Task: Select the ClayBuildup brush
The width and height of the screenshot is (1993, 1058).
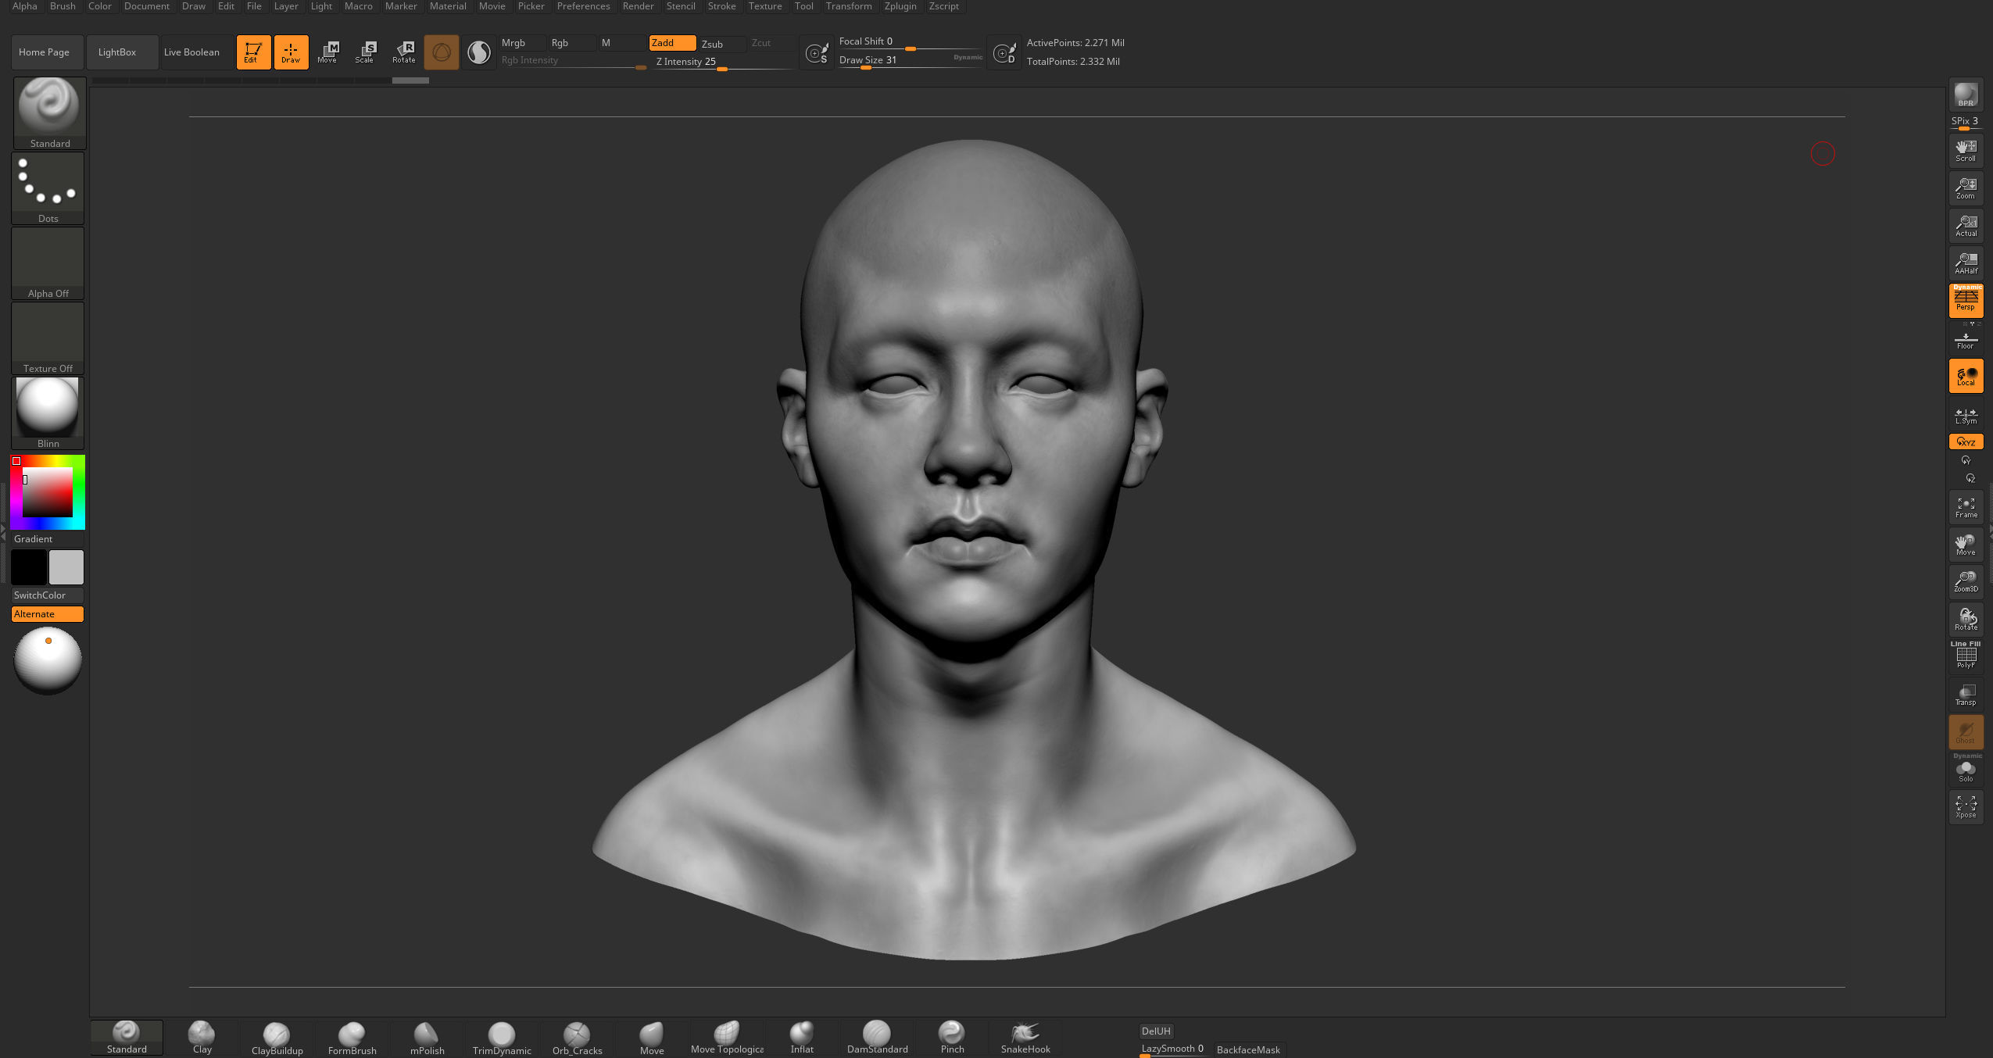Action: [277, 1038]
